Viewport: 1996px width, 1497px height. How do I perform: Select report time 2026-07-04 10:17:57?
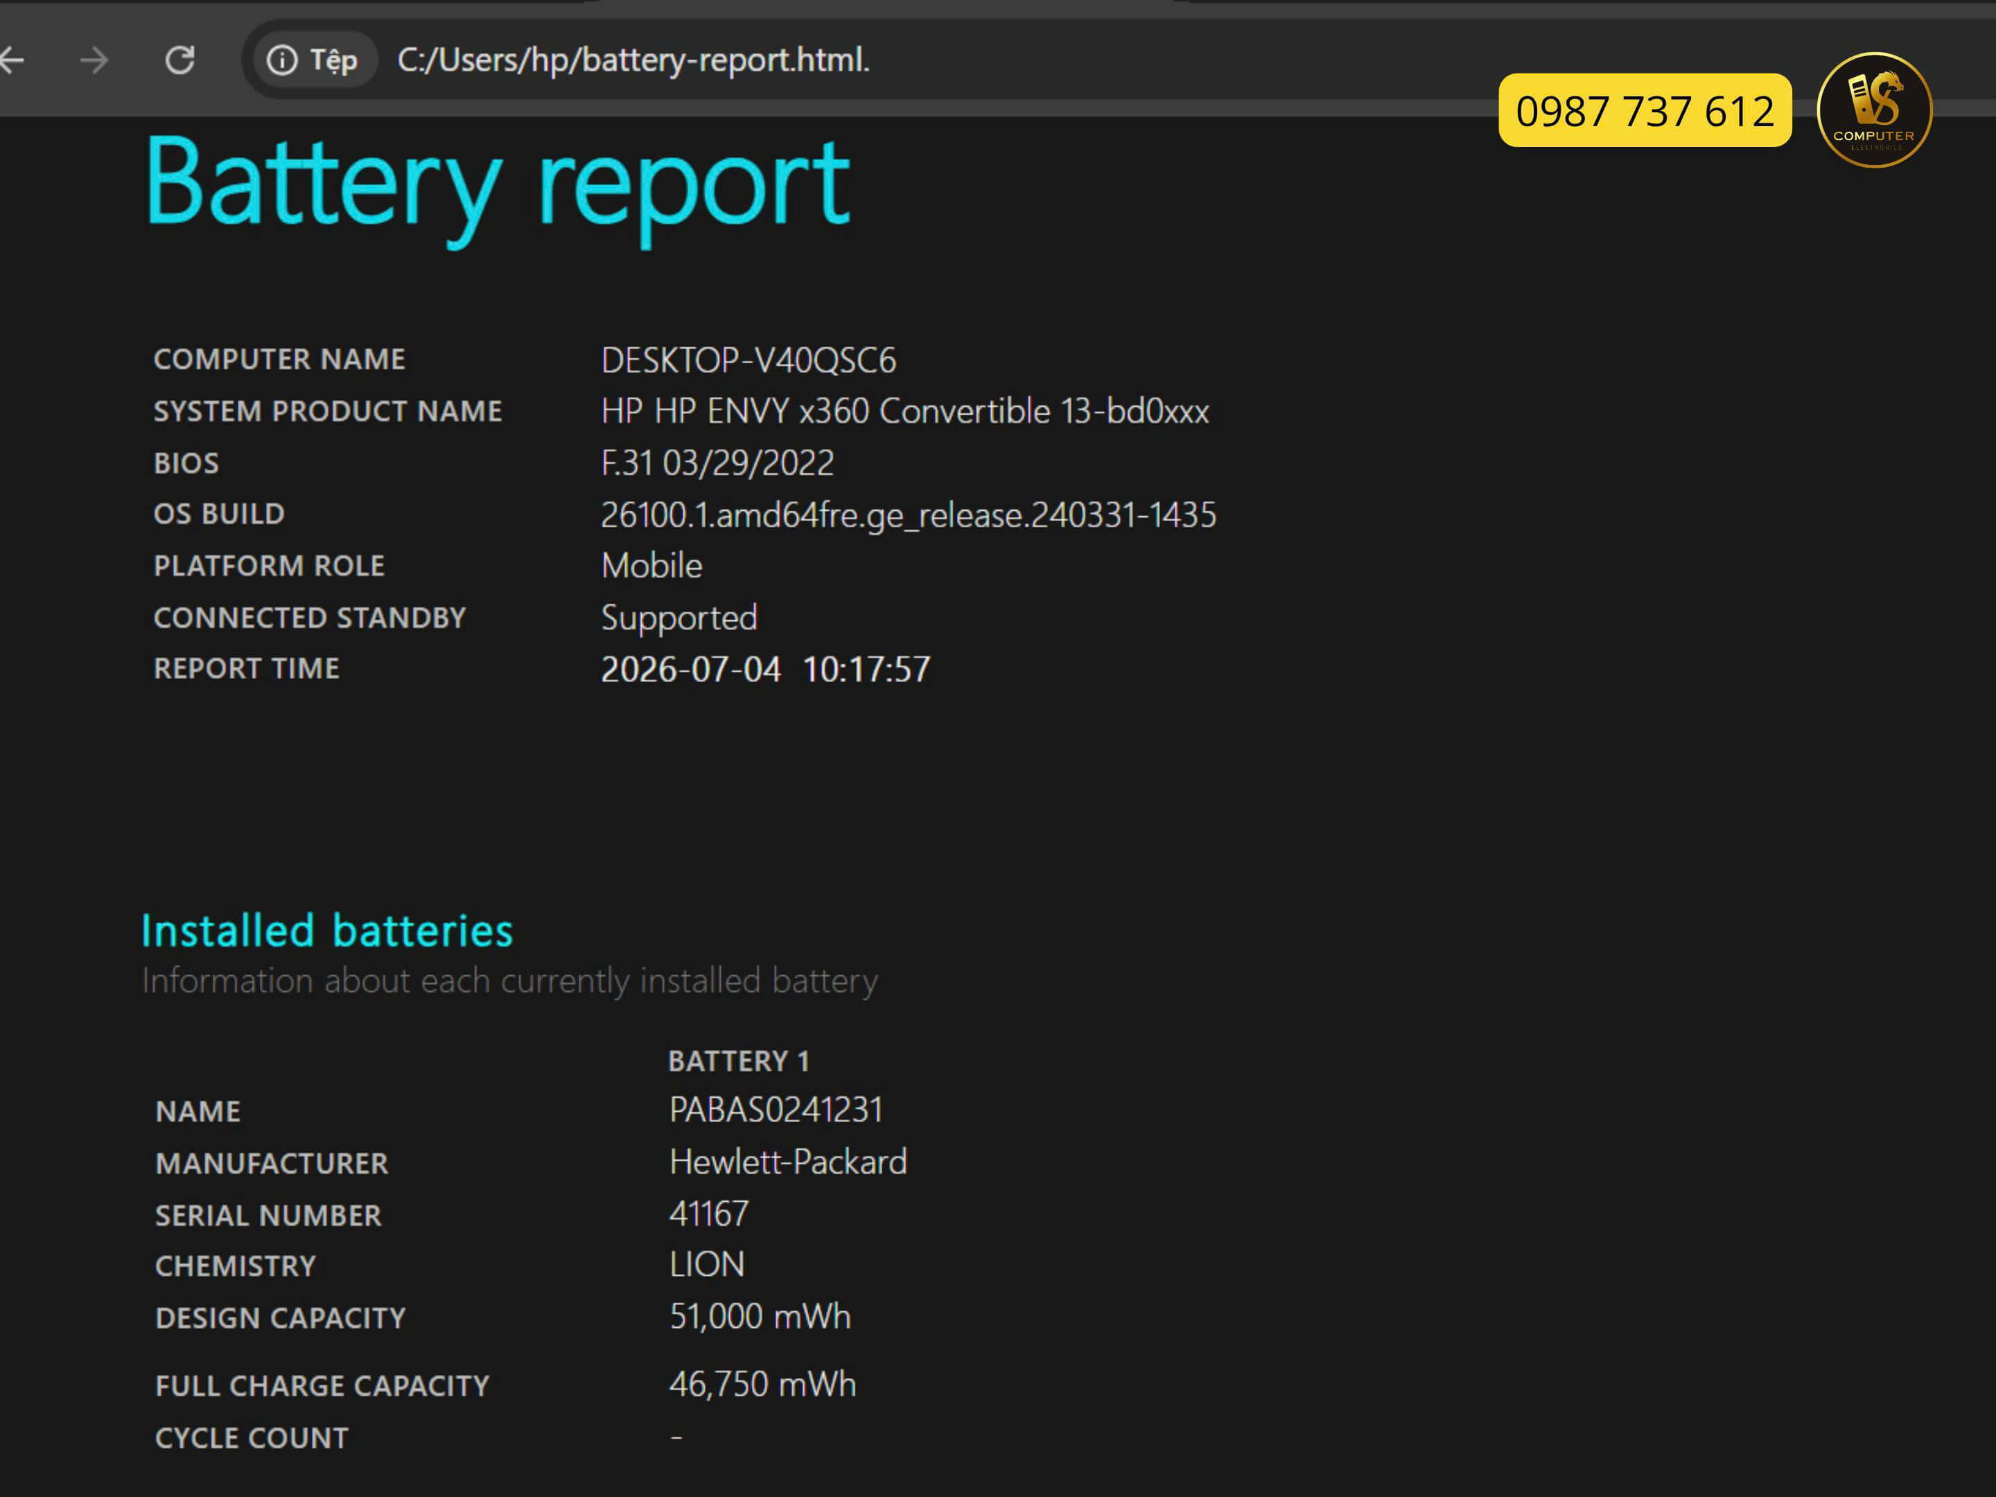pos(766,669)
